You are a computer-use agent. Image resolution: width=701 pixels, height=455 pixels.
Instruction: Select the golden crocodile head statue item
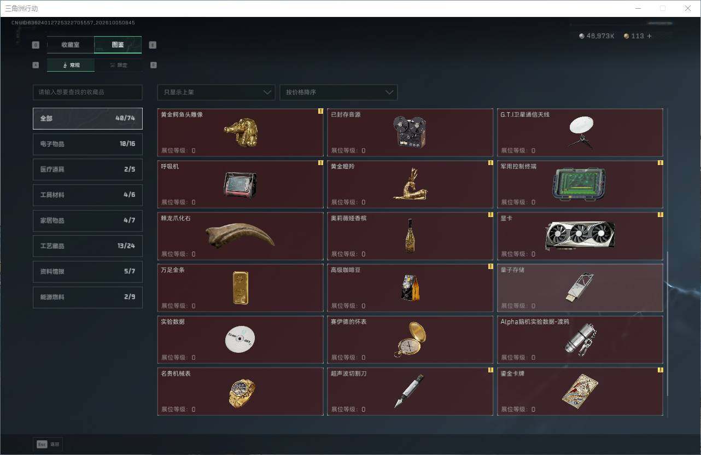(x=241, y=132)
